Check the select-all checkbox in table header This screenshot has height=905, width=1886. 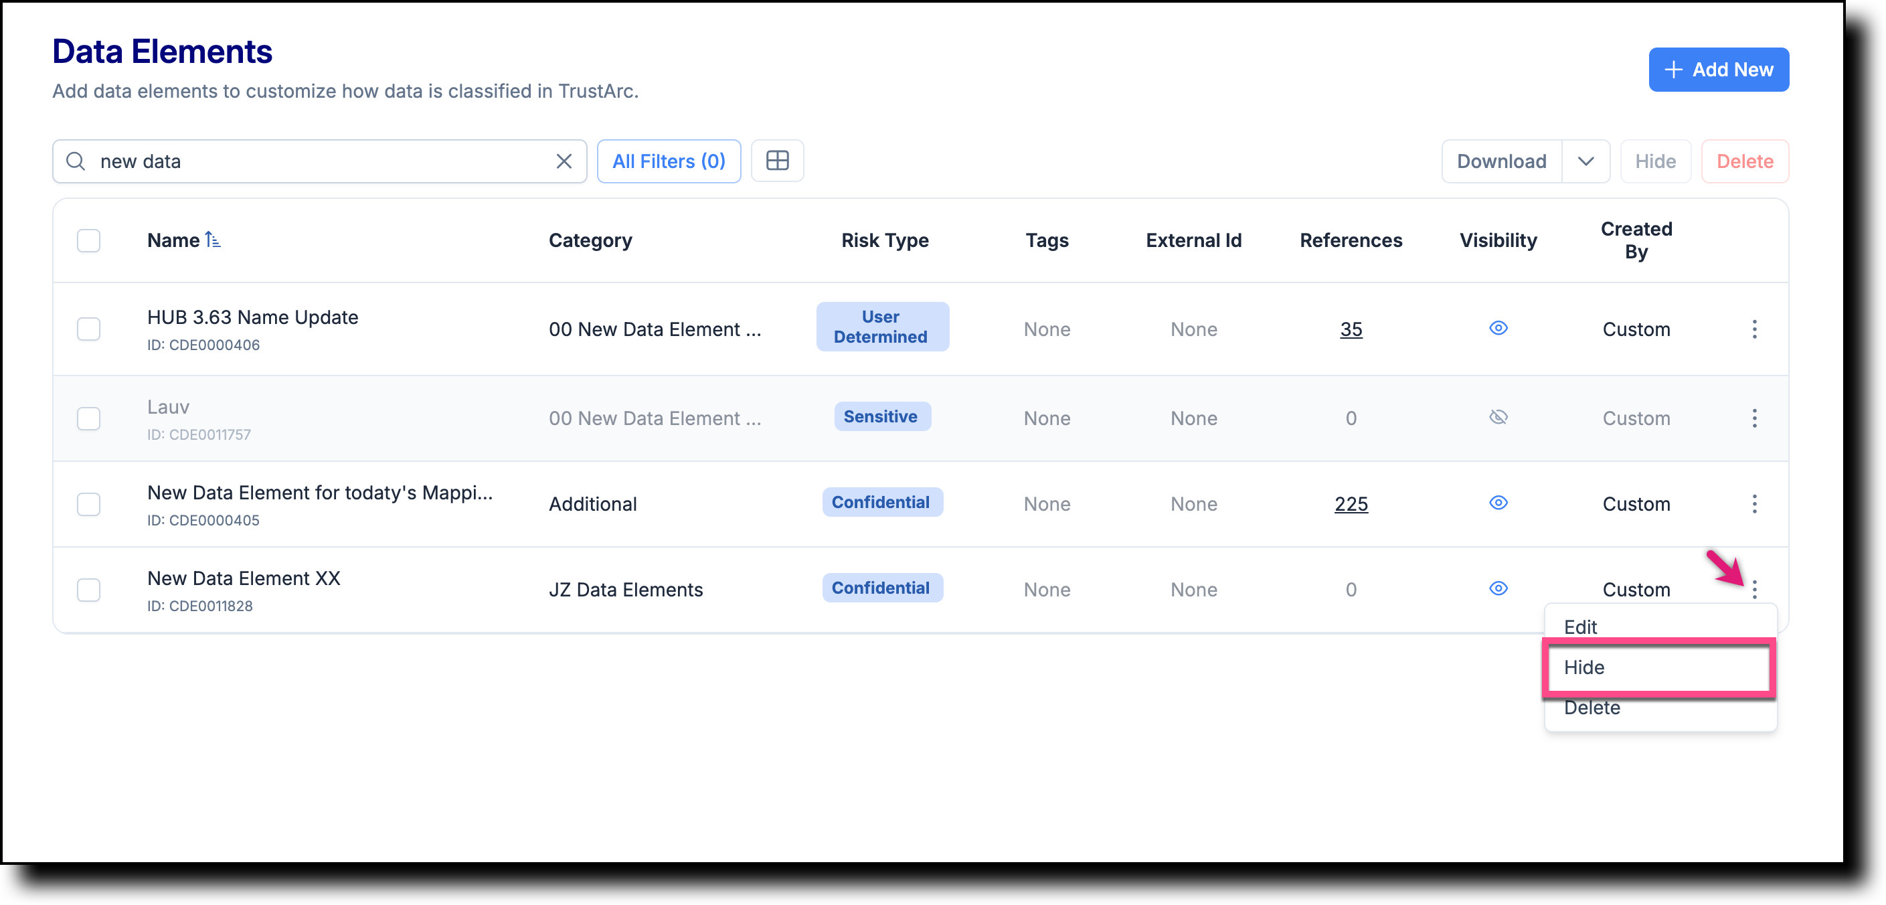point(88,240)
